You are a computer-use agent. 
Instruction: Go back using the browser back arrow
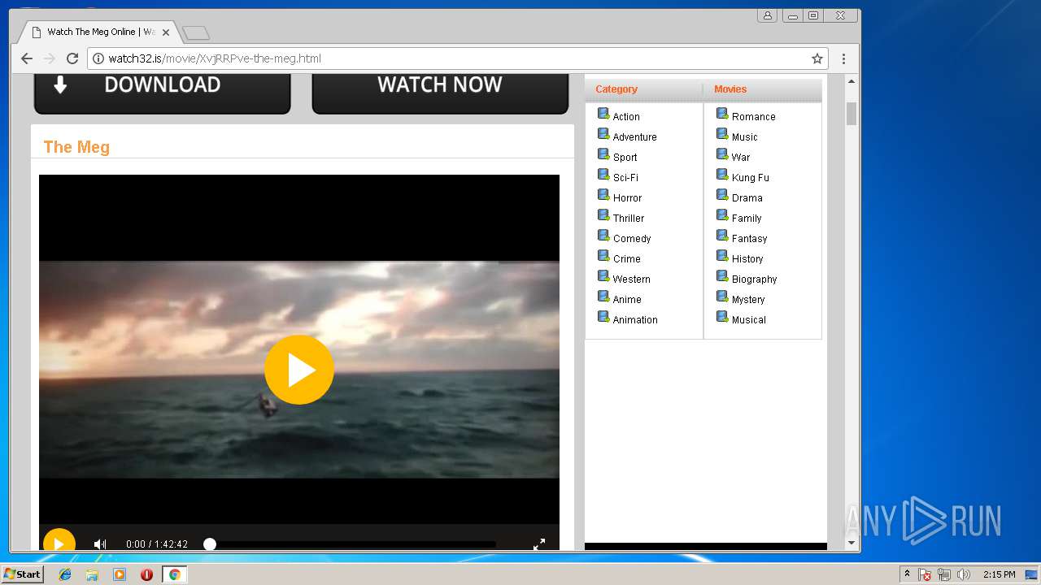(26, 58)
